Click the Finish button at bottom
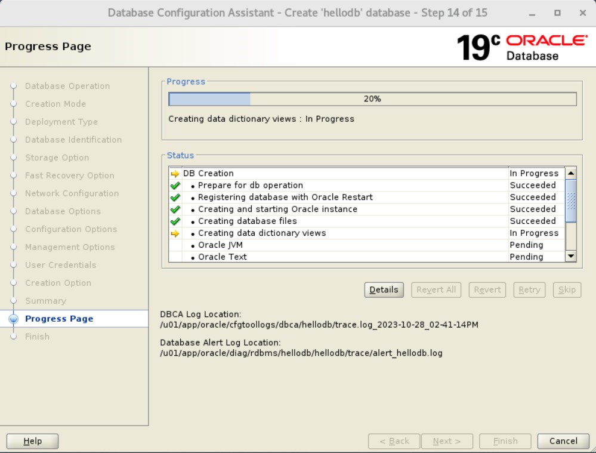The width and height of the screenshot is (596, 453). (505, 441)
